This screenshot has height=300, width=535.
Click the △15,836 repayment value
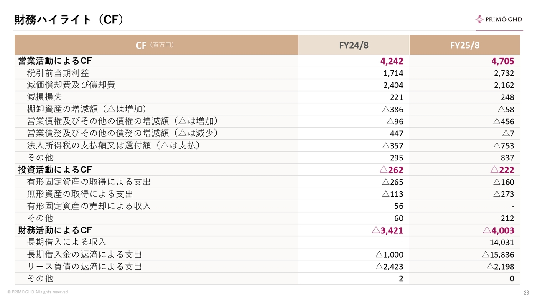(x=498, y=255)
